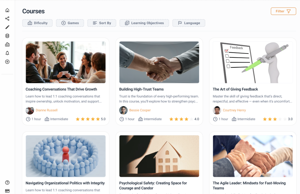Open the Learning Objectives filter chip

coord(144,23)
